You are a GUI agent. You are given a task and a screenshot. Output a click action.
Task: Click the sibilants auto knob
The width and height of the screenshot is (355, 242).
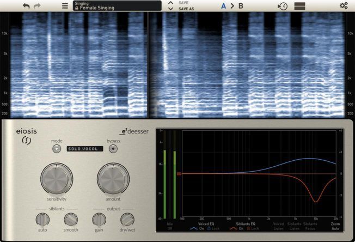(x=42, y=220)
